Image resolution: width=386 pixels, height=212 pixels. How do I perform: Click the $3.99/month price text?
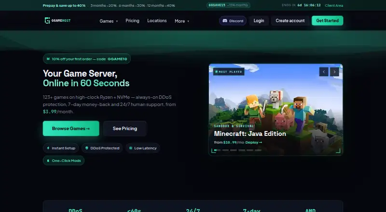click(x=58, y=111)
